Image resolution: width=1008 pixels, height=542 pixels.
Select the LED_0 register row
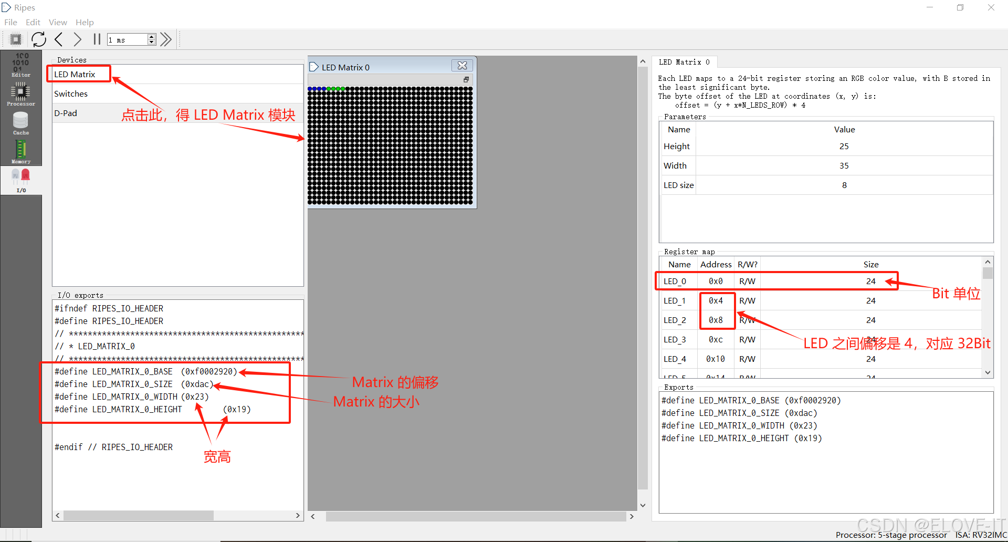point(821,282)
